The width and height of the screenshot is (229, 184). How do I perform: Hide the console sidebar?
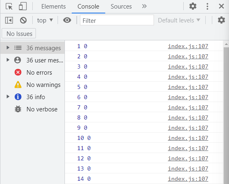point(9,20)
